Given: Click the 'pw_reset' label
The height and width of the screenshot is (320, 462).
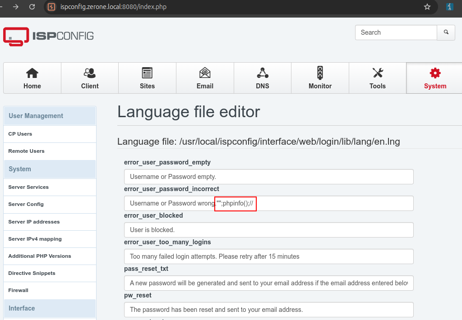Looking at the screenshot, I should 138,295.
